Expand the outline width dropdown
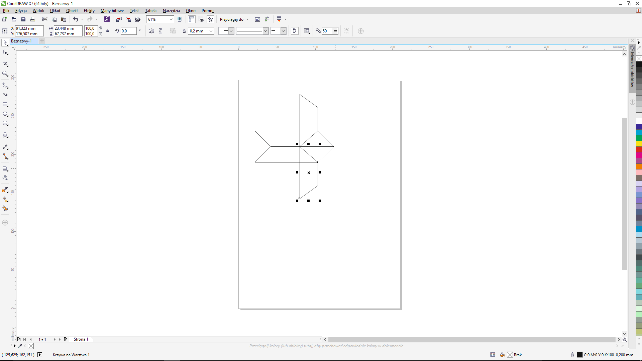This screenshot has height=361, width=642. 211,31
